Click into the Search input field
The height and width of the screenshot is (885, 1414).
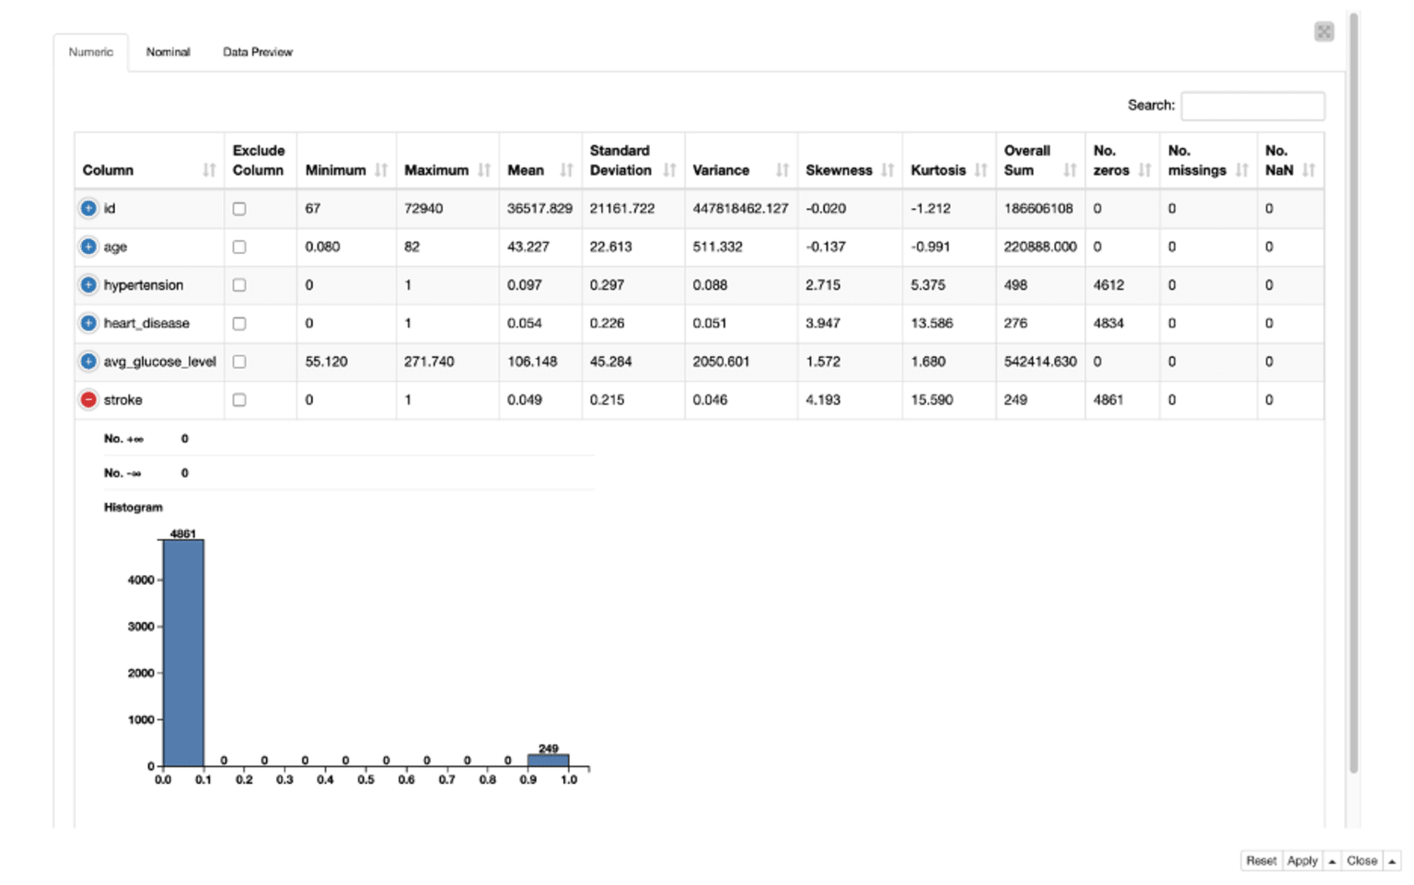point(1253,106)
